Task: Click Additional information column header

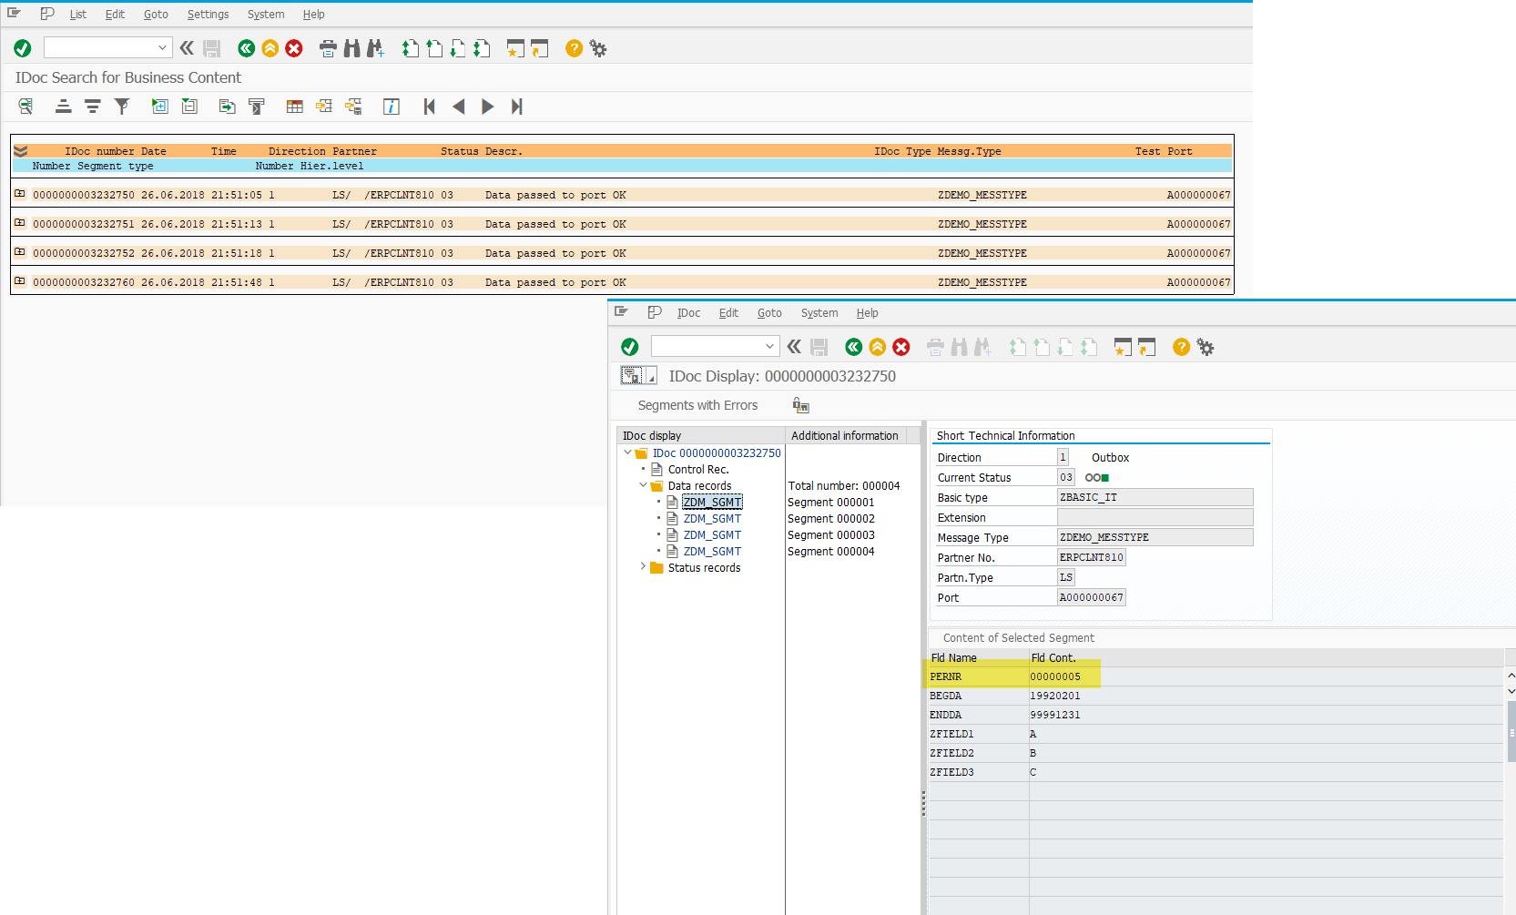Action: point(844,436)
